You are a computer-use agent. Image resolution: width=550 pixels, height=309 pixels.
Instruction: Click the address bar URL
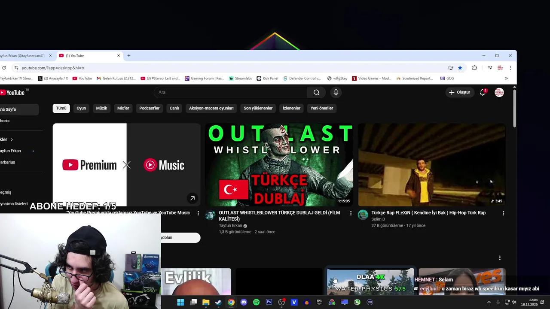(53, 68)
